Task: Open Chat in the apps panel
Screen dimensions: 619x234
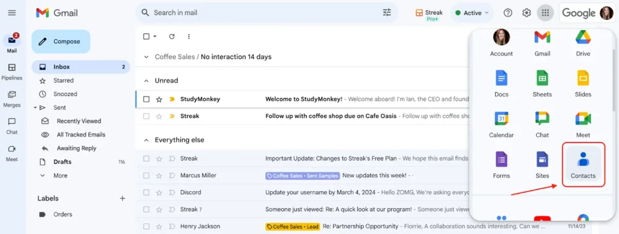Action: tap(542, 124)
